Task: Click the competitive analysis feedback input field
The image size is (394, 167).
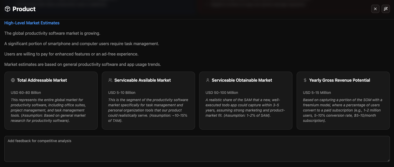Action: pyautogui.click(x=197, y=149)
